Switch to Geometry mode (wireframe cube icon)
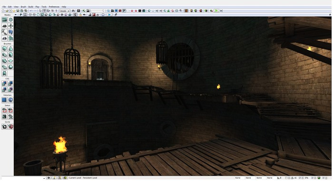This screenshot has height=181, width=333. [10, 20]
